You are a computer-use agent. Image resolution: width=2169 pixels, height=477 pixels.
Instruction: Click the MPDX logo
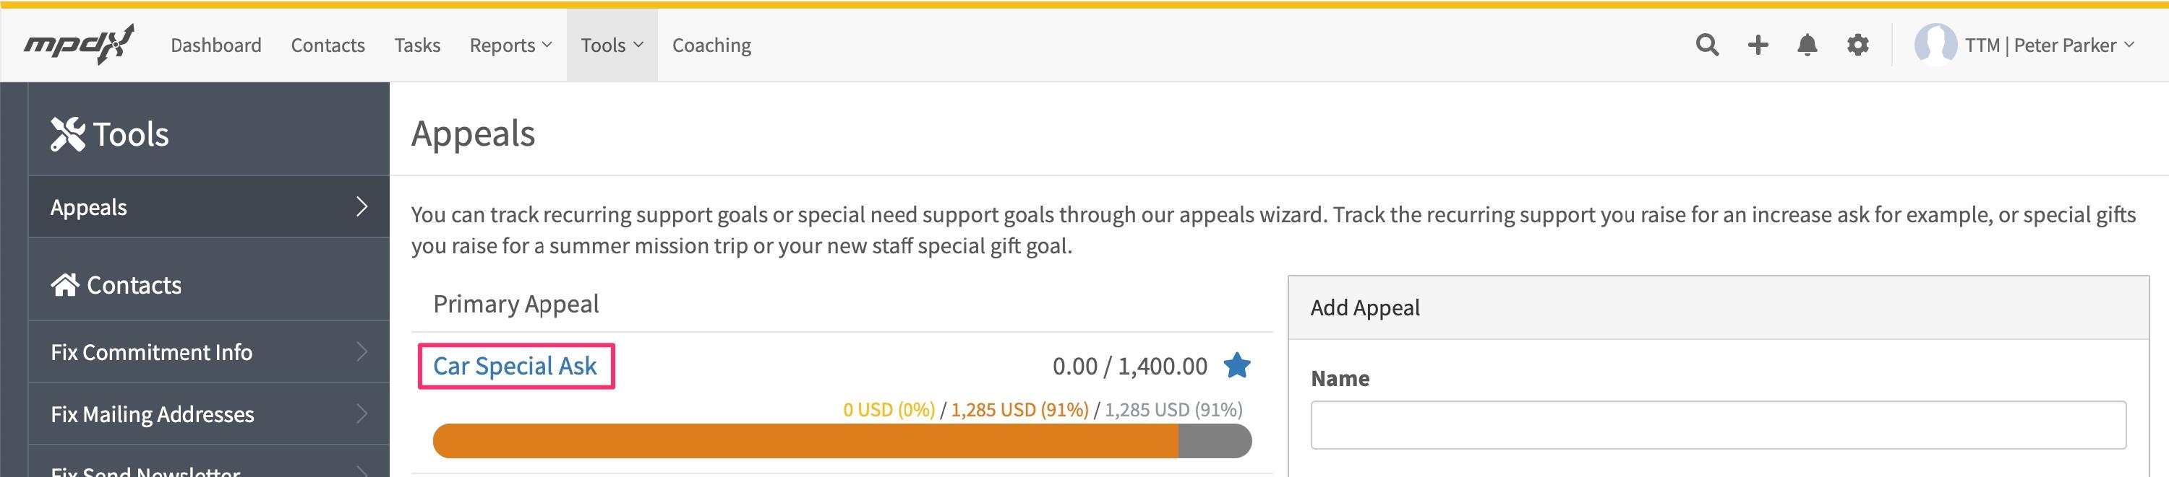point(79,45)
